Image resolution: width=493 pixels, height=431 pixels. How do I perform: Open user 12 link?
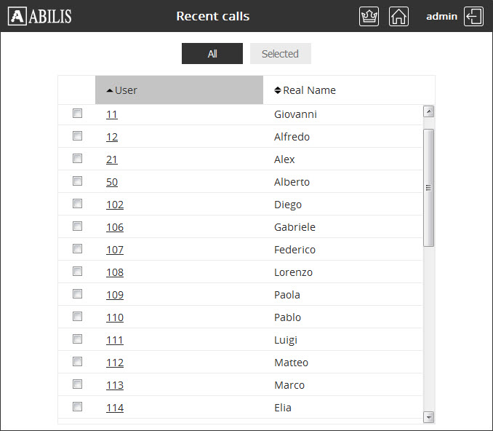pyautogui.click(x=112, y=137)
